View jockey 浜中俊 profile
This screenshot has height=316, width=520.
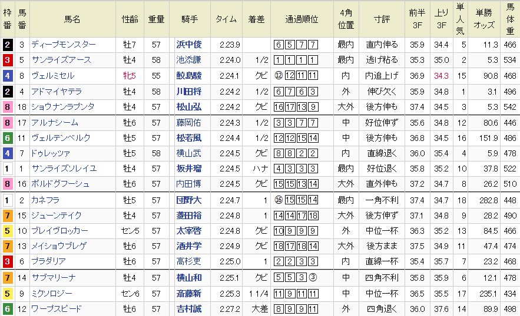click(x=188, y=45)
